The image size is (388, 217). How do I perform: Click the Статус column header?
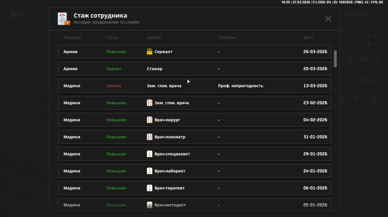112,38
